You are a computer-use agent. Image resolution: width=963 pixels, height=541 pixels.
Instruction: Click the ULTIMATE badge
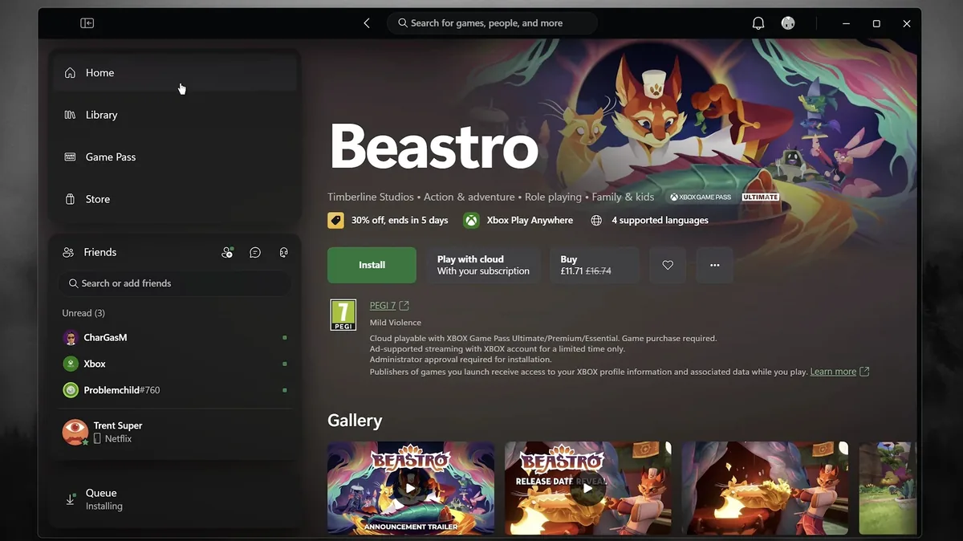pos(760,197)
